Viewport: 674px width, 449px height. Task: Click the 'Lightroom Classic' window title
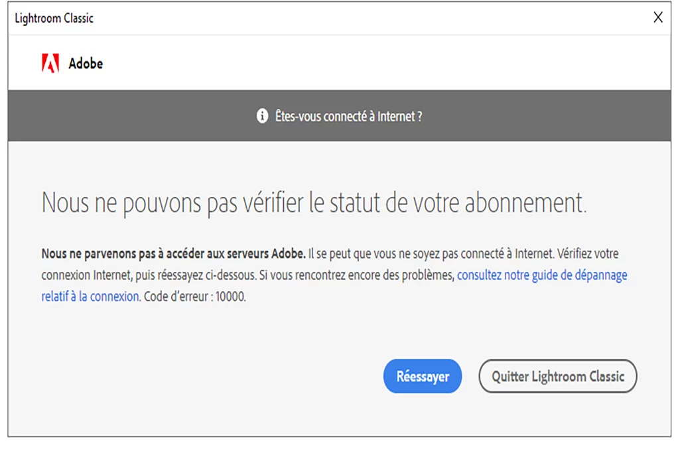click(x=54, y=18)
